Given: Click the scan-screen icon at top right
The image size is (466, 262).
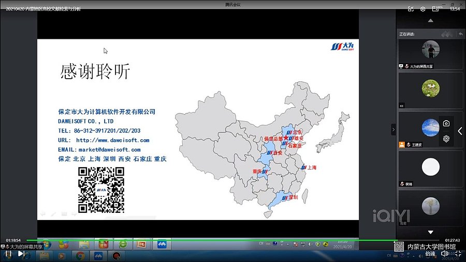Looking at the screenshot, I should coord(411,9).
